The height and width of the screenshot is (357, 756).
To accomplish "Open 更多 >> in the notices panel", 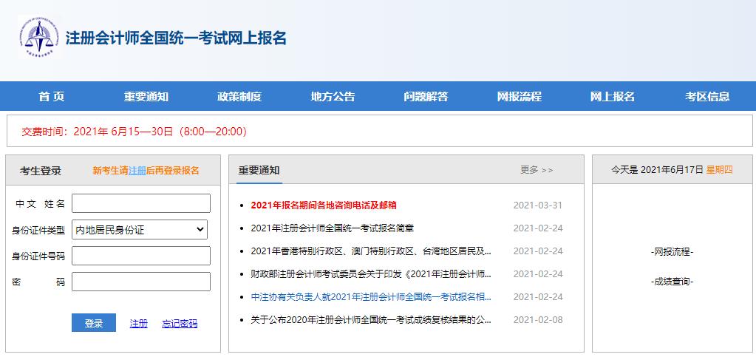I will tap(537, 170).
